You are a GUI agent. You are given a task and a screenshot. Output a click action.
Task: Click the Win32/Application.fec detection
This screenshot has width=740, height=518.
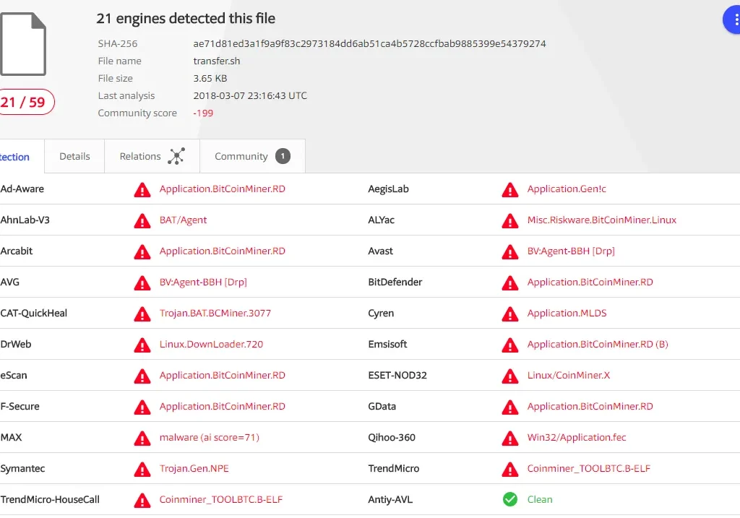[577, 437]
